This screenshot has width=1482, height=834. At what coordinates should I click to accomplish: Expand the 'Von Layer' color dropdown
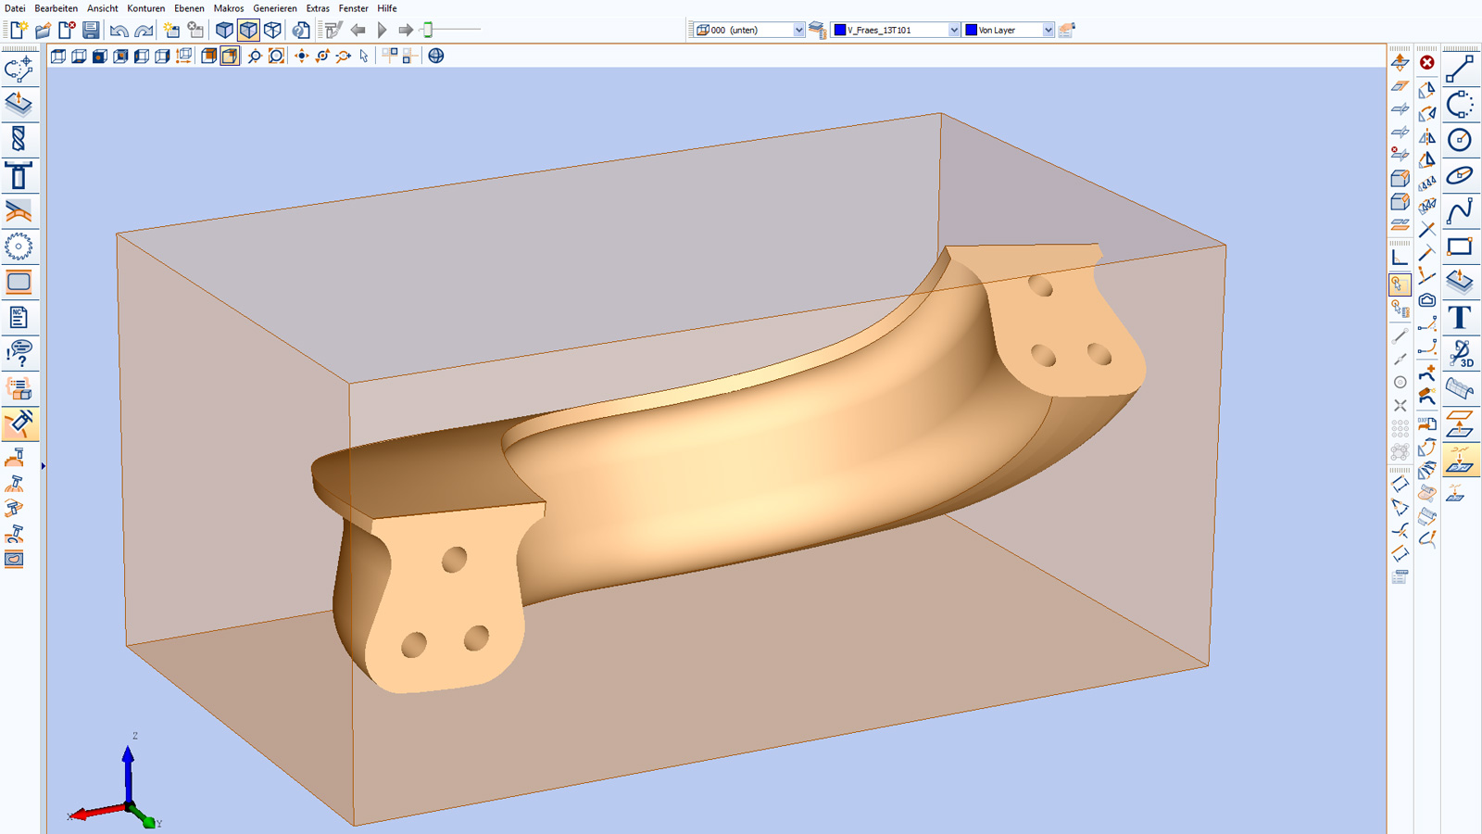(x=1048, y=31)
